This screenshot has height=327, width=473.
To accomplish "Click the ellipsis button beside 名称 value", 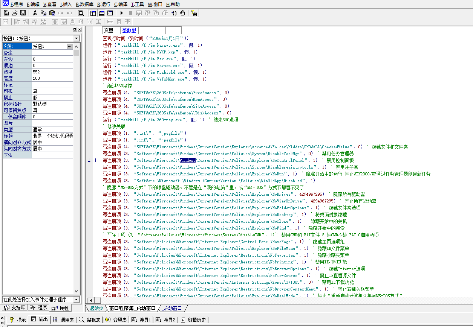I will [x=70, y=46].
